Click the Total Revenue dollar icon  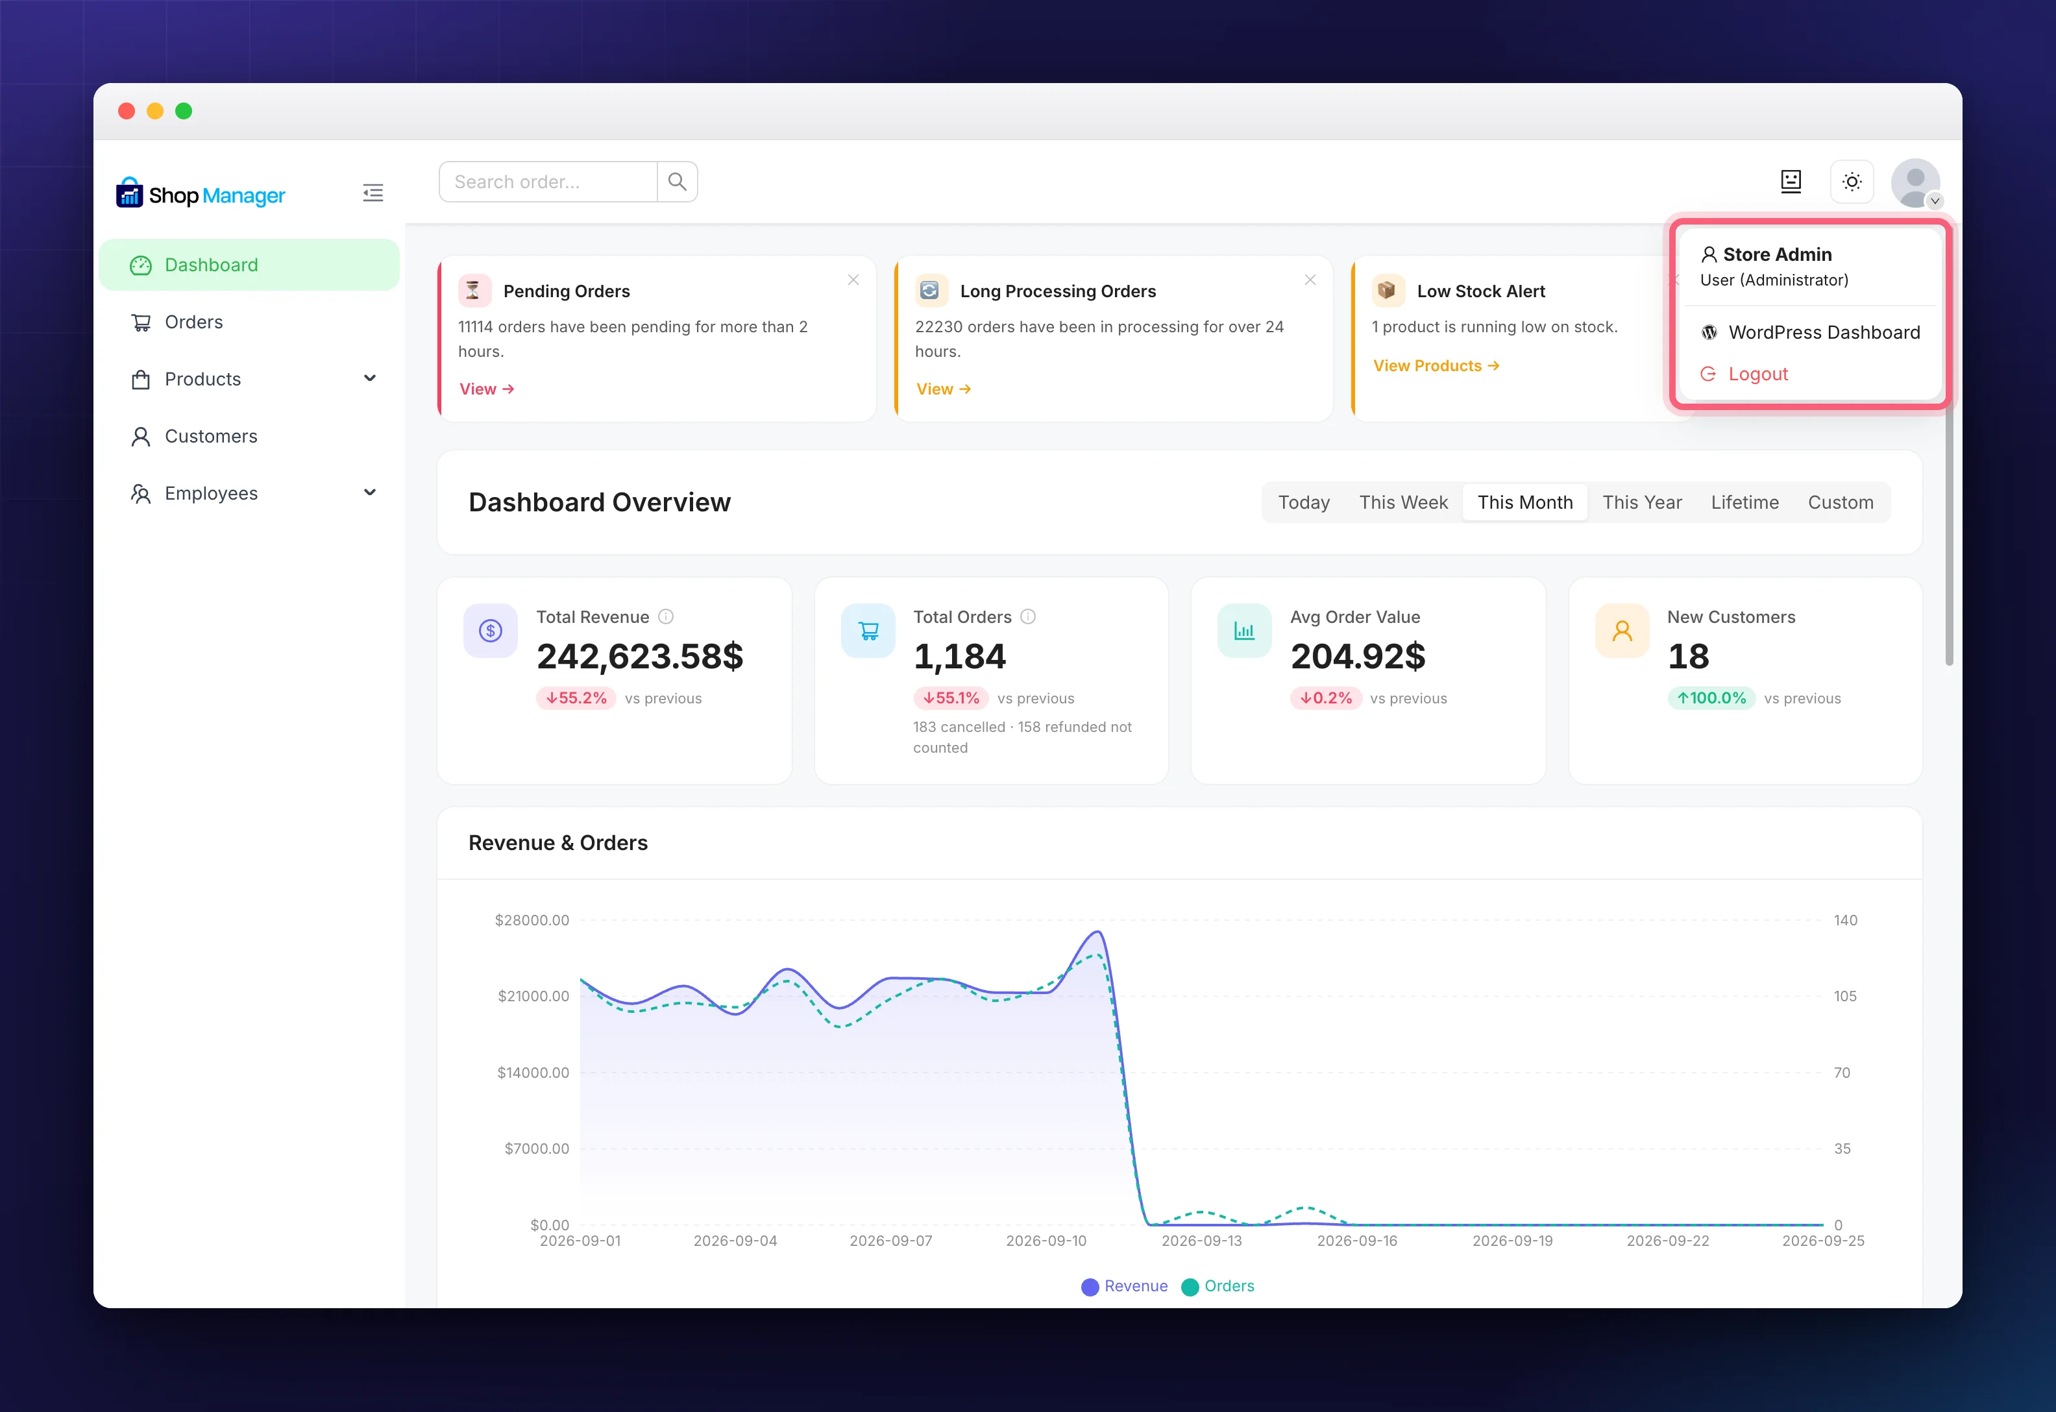[x=490, y=631]
